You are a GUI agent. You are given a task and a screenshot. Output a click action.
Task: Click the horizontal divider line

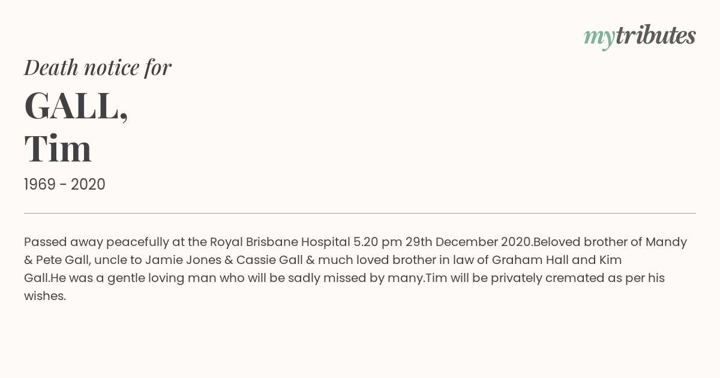click(360, 213)
